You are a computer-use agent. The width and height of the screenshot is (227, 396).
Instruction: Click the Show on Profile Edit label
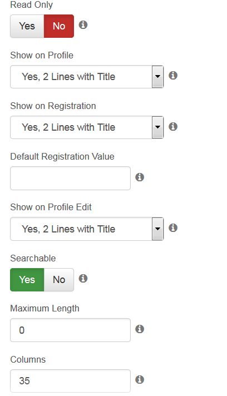point(51,207)
